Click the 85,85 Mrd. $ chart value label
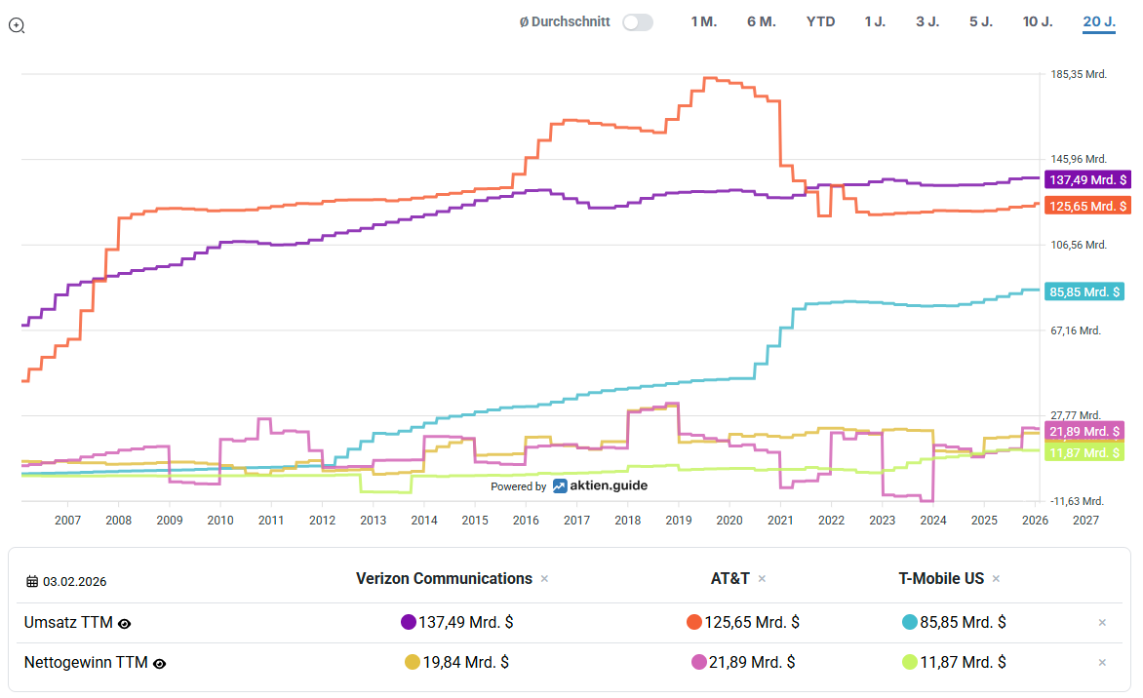The height and width of the screenshot is (698, 1143). tap(1085, 291)
